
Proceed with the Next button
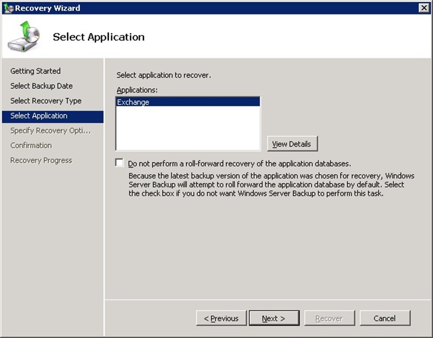point(274,318)
